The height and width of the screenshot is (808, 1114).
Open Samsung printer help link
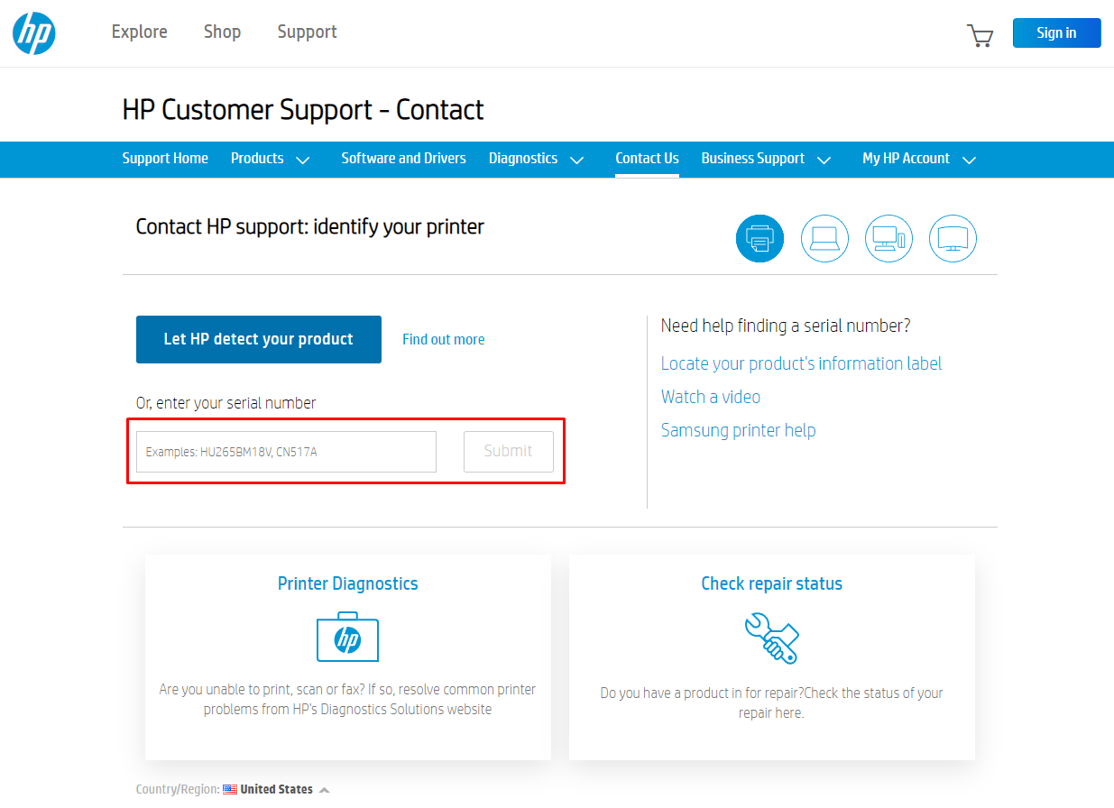pyautogui.click(x=739, y=430)
